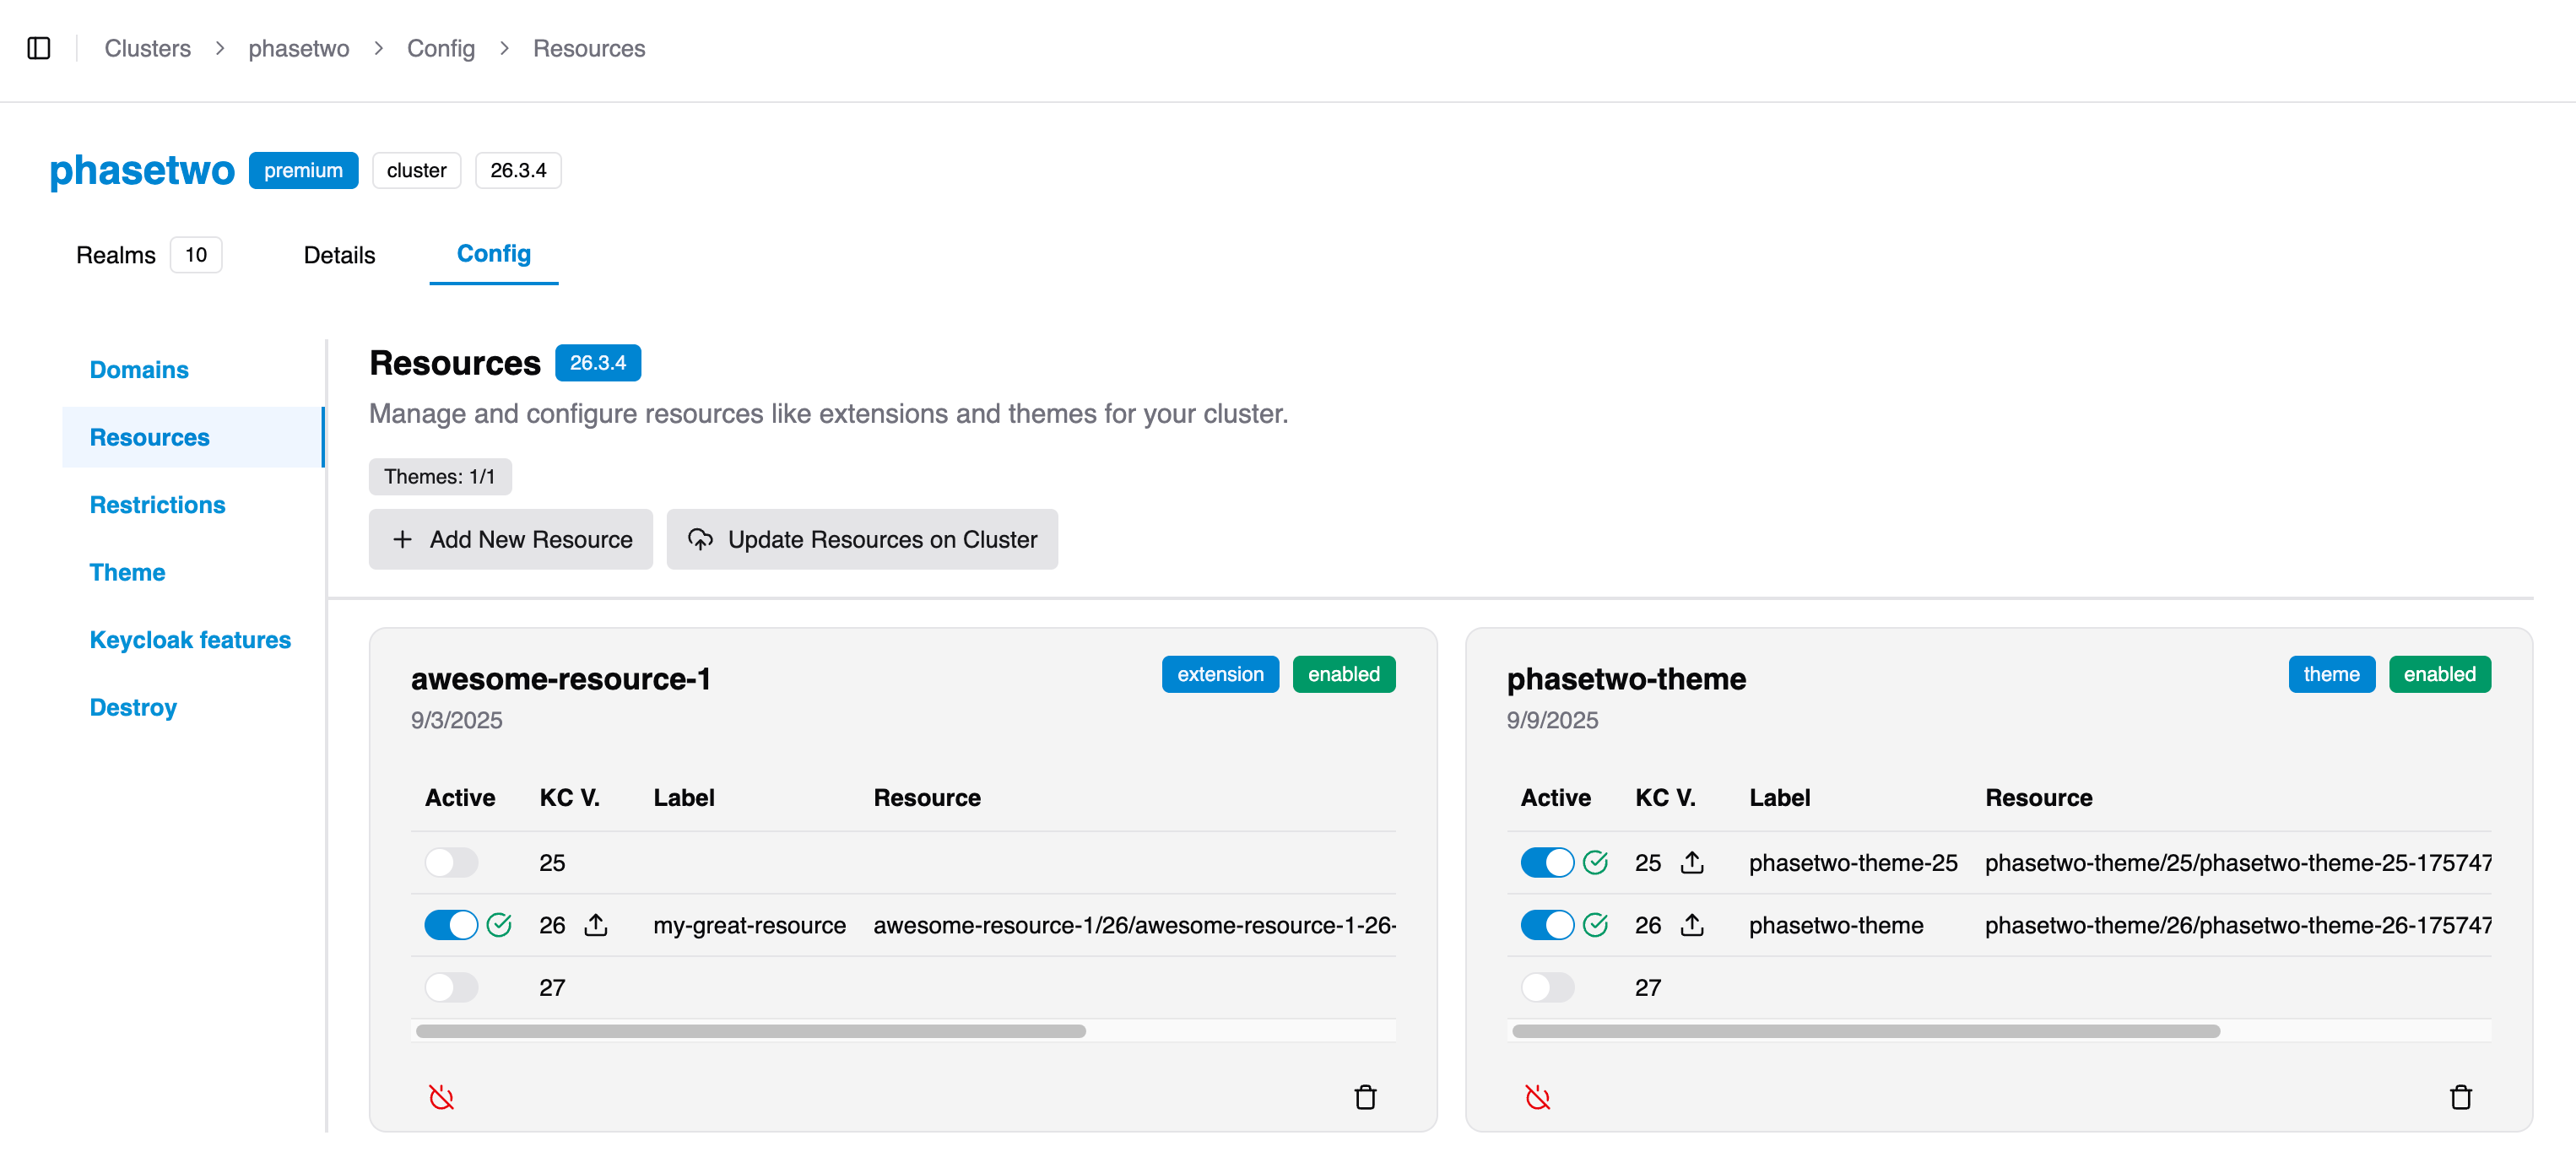Click horizontal scrollbar in phasetwo-theme table
Viewport: 2576px width, 1168px height.
[1865, 1031]
